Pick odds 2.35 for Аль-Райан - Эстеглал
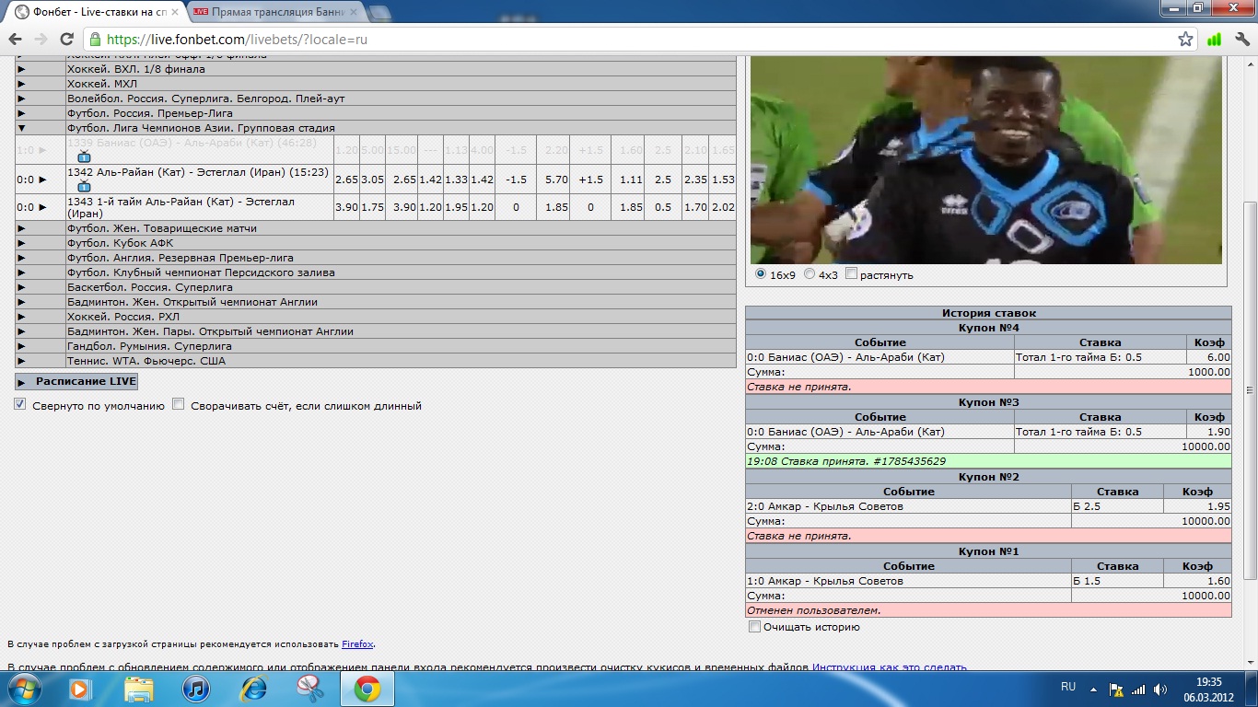Viewport: 1258px width, 707px height. coord(695,180)
